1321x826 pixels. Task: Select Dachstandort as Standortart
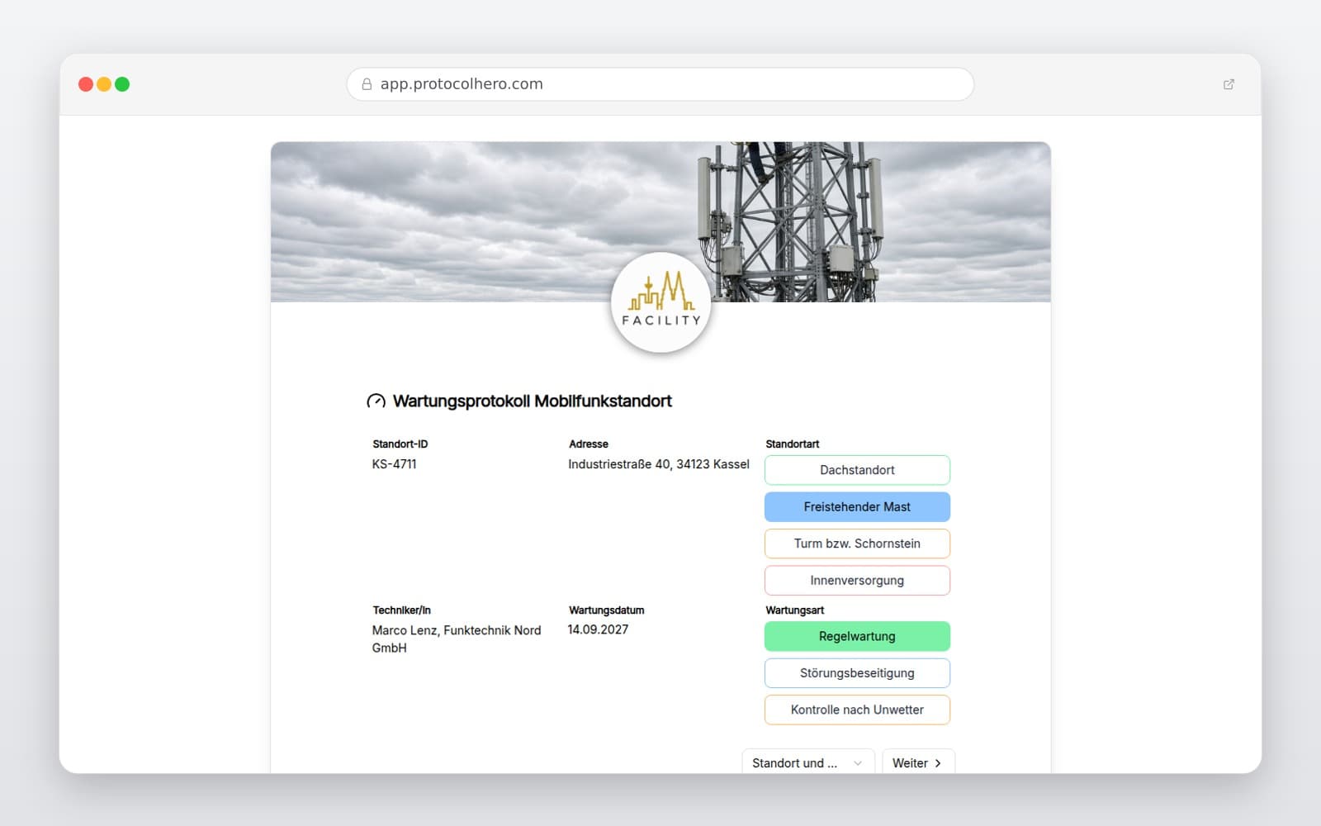coord(857,470)
